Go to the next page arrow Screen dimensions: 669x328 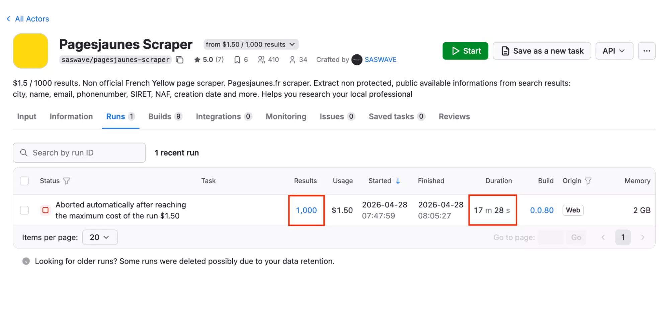643,237
